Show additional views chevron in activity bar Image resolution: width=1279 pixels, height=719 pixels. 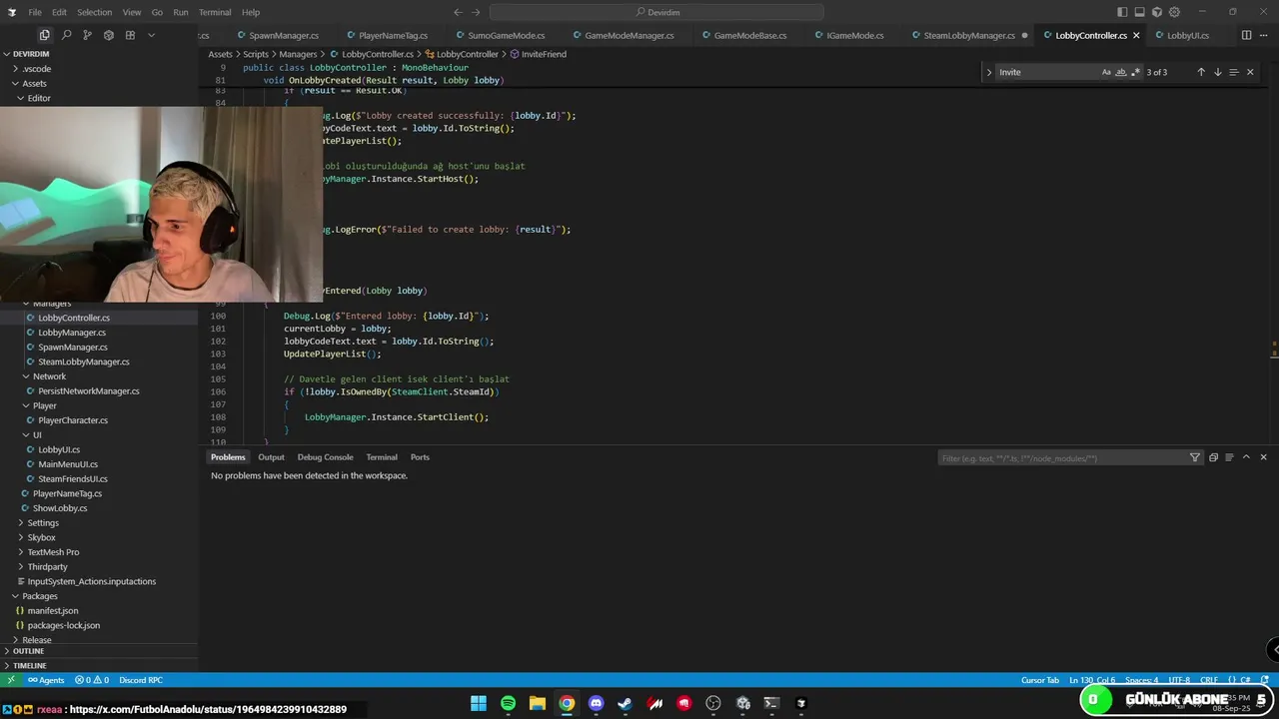coord(151,35)
